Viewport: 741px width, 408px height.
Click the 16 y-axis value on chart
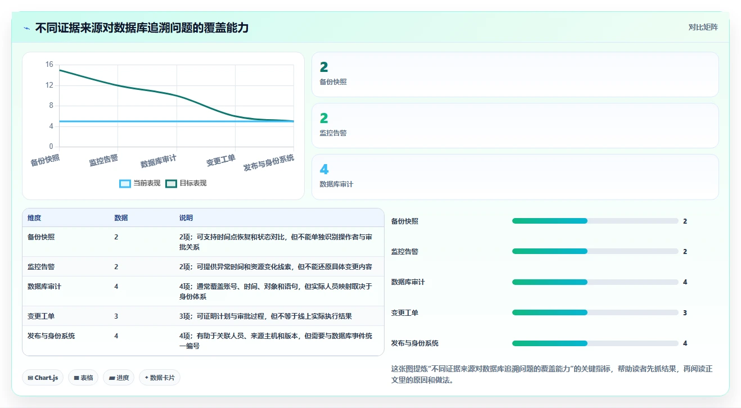pos(49,65)
